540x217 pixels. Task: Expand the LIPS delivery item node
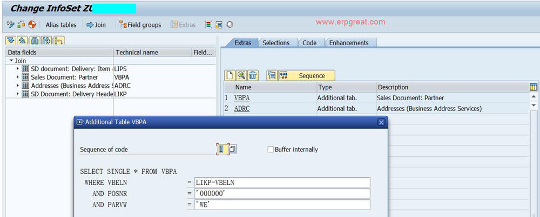click(x=18, y=69)
